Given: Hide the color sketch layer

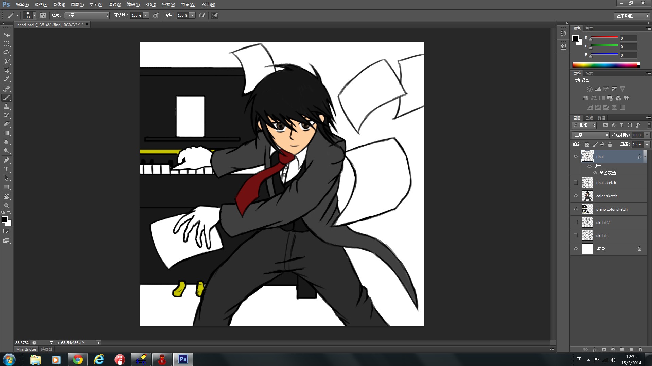Looking at the screenshot, I should (576, 196).
